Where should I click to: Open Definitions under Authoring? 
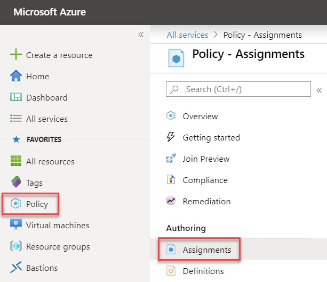point(203,271)
